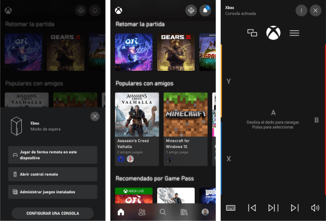Click the Quantum Break tile under Game Pass
The height and width of the screenshot is (221, 326).
coord(176,196)
